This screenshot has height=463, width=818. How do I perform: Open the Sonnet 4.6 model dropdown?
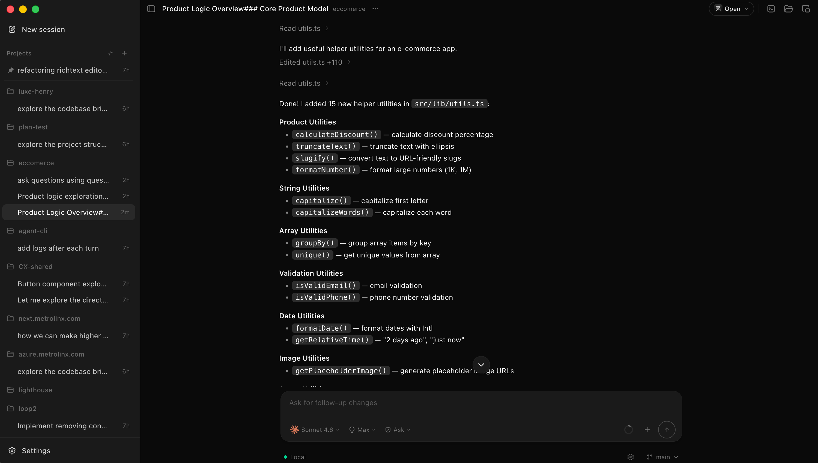(x=315, y=430)
